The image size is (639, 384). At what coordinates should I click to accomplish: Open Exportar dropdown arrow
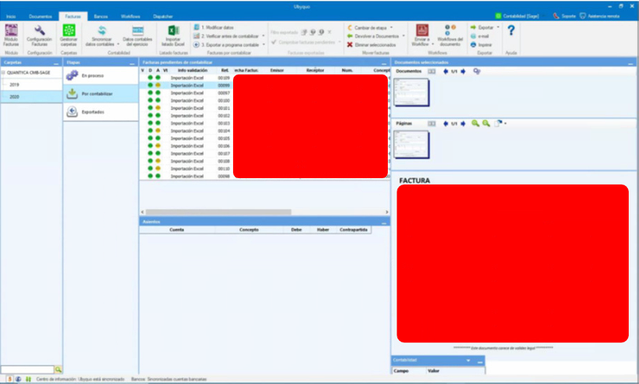point(498,28)
